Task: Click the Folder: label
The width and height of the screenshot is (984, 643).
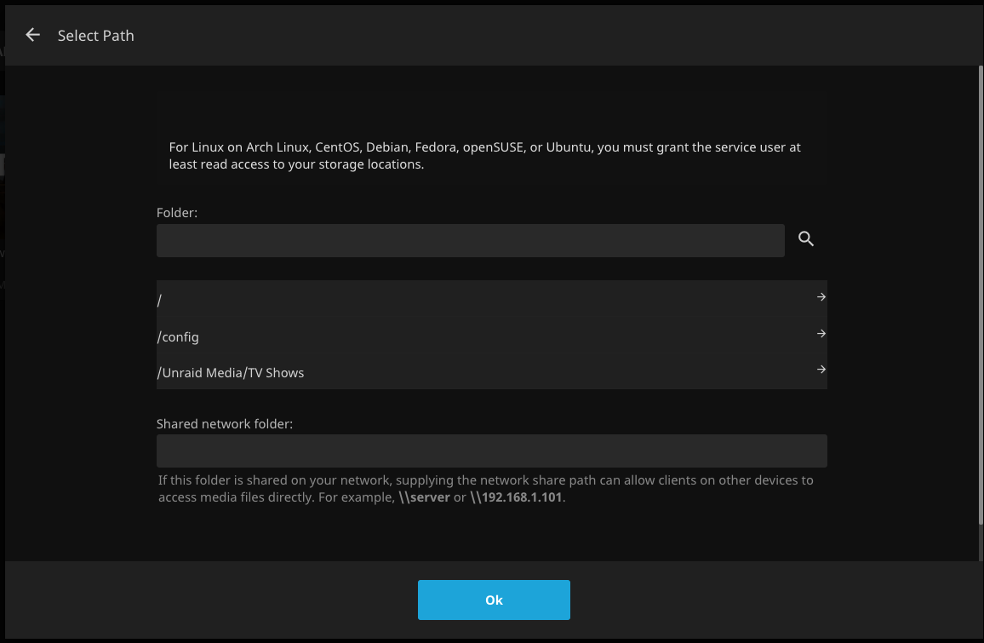Action: pyautogui.click(x=177, y=213)
